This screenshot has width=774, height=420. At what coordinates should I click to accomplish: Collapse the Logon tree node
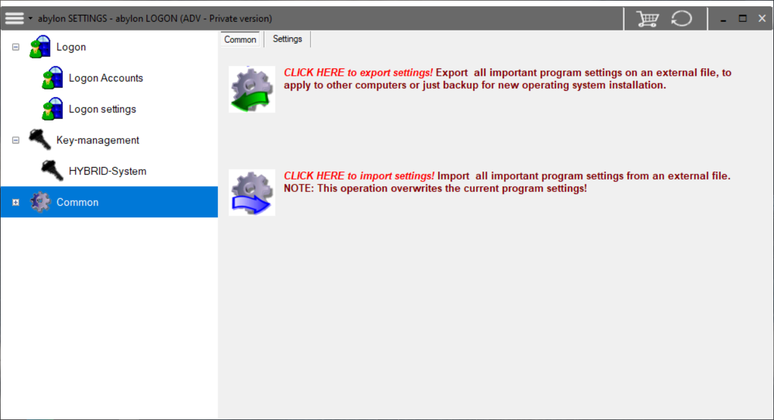pos(16,47)
